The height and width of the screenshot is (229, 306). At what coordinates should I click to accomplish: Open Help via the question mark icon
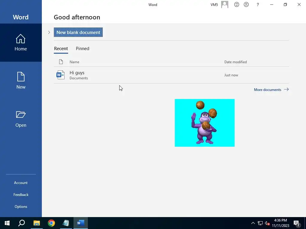coord(258,4)
